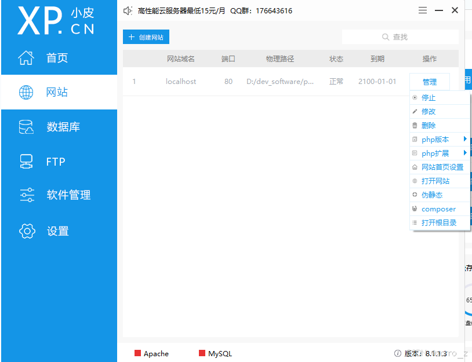
Task: Click the composer icon in context menu
Action: coord(415,209)
